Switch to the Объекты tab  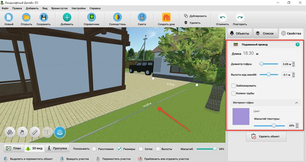click(239, 33)
